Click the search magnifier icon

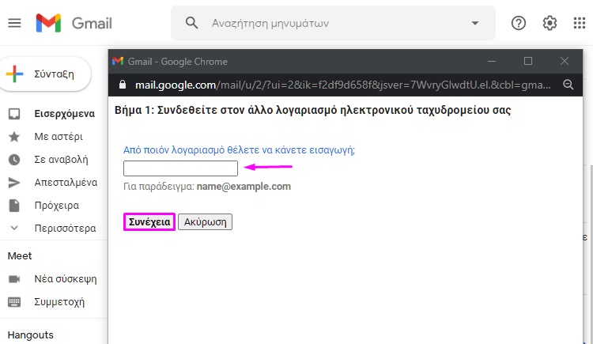coord(192,23)
